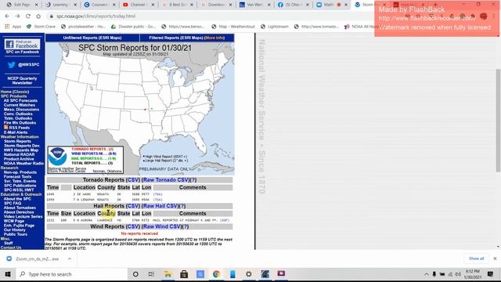Go back with the browser back arrow

pyautogui.click(x=7, y=16)
